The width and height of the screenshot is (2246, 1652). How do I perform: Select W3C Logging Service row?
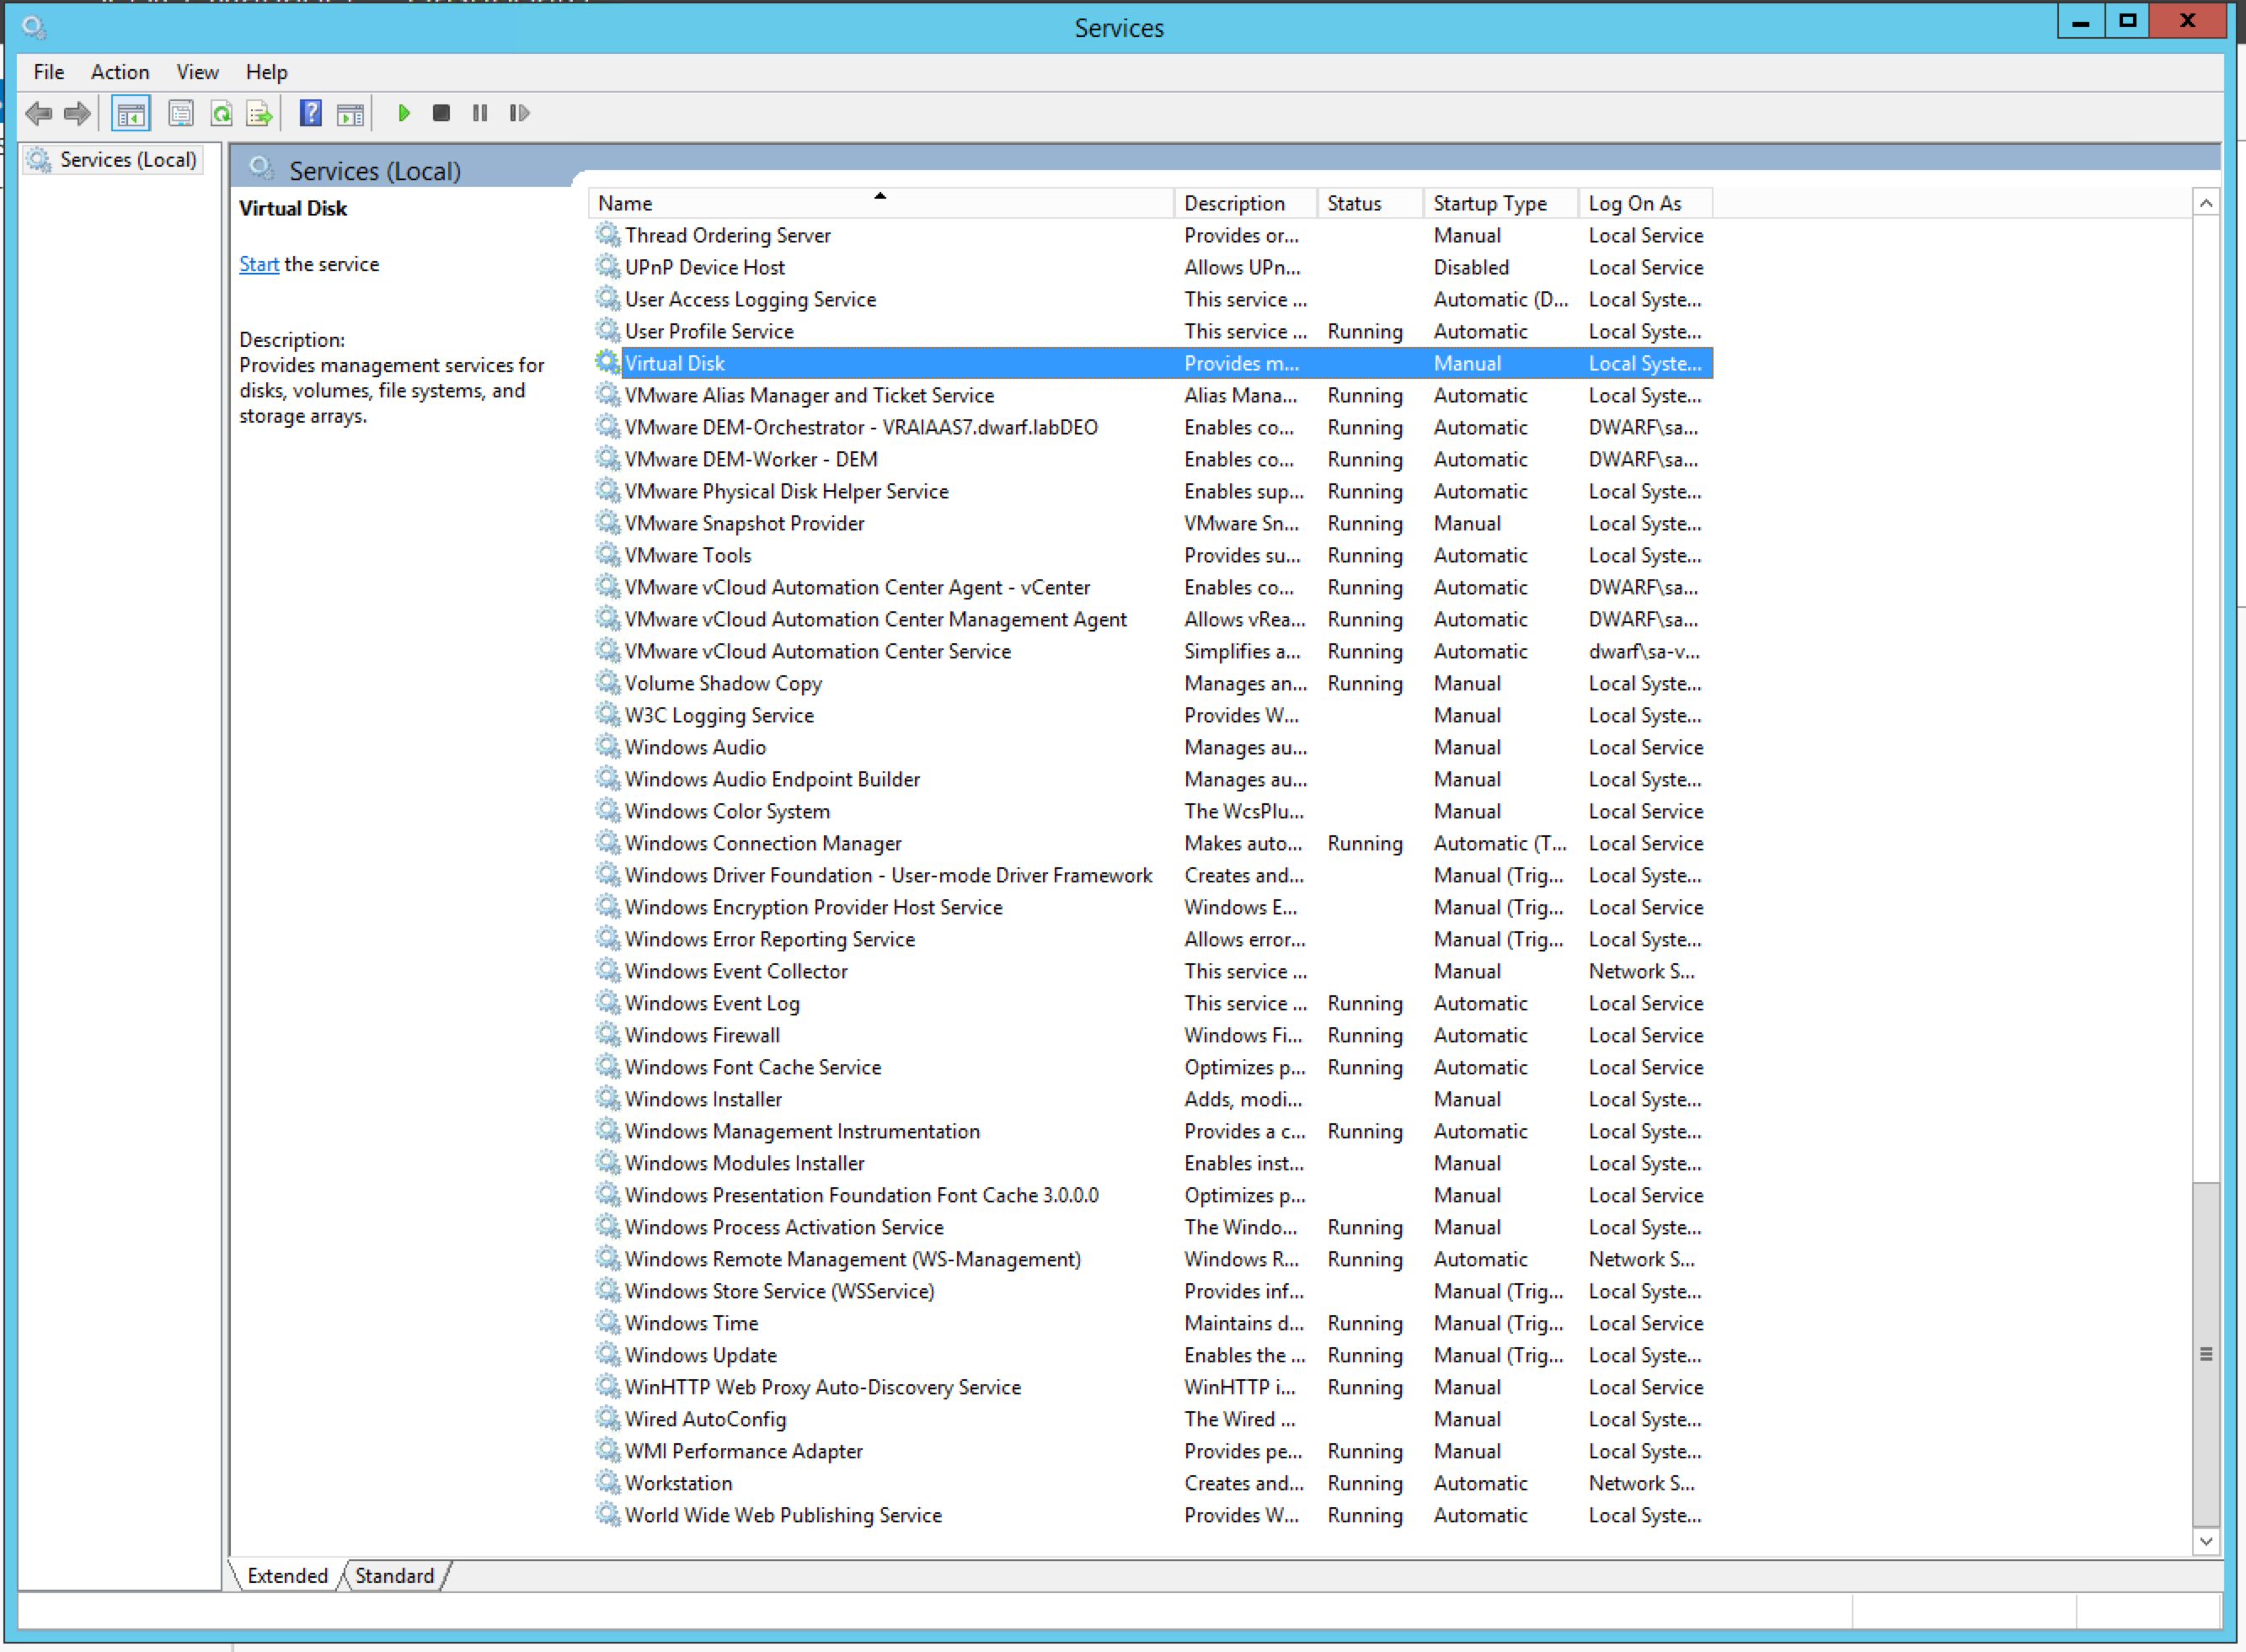tap(1152, 715)
